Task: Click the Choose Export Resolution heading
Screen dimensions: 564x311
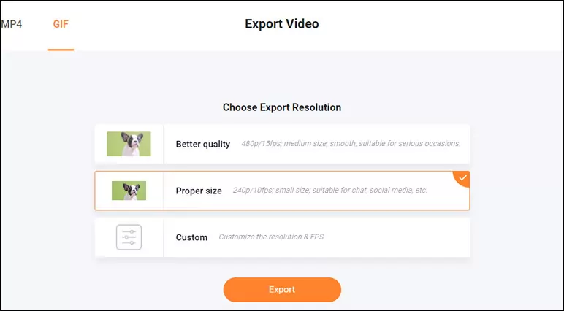Action: pyautogui.click(x=282, y=107)
